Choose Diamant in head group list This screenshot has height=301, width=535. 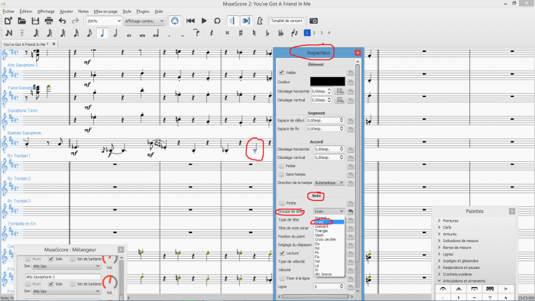point(322,226)
